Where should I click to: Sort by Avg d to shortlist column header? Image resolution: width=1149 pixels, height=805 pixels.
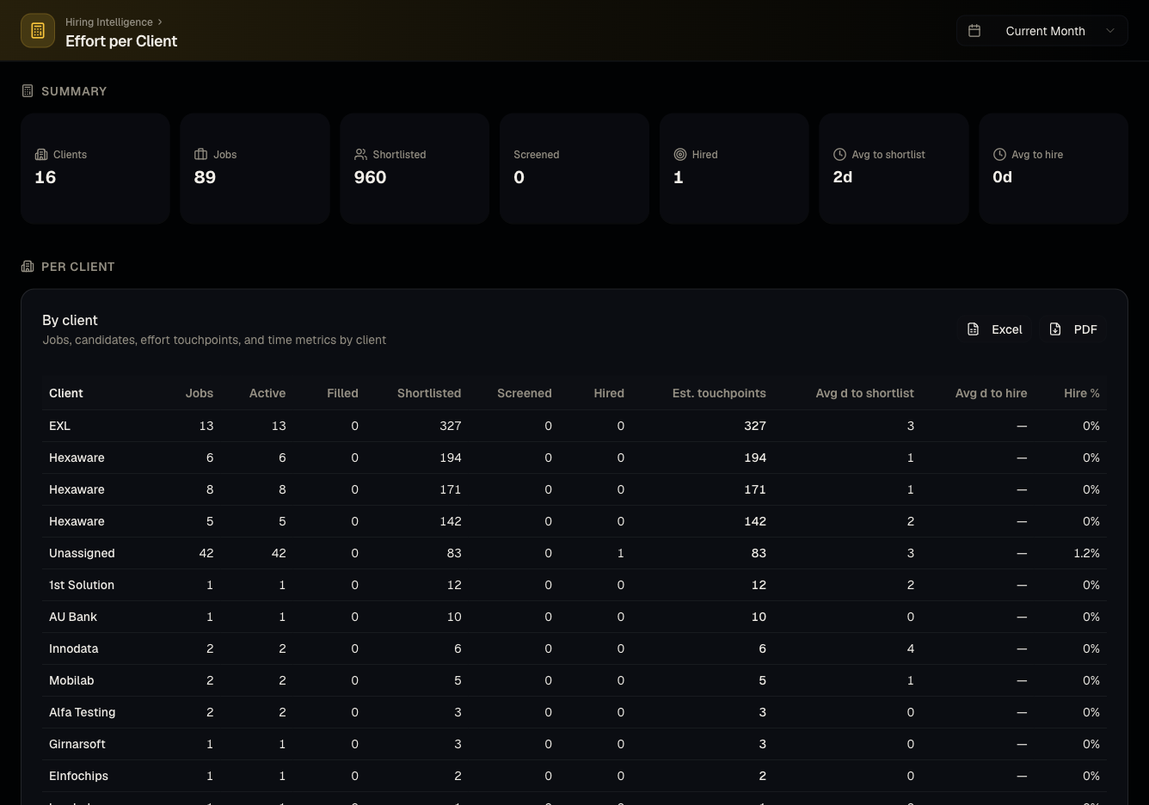(x=865, y=393)
